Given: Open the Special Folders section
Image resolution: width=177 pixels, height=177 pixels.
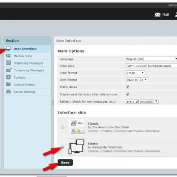Looking at the screenshot, I should 28,85.
